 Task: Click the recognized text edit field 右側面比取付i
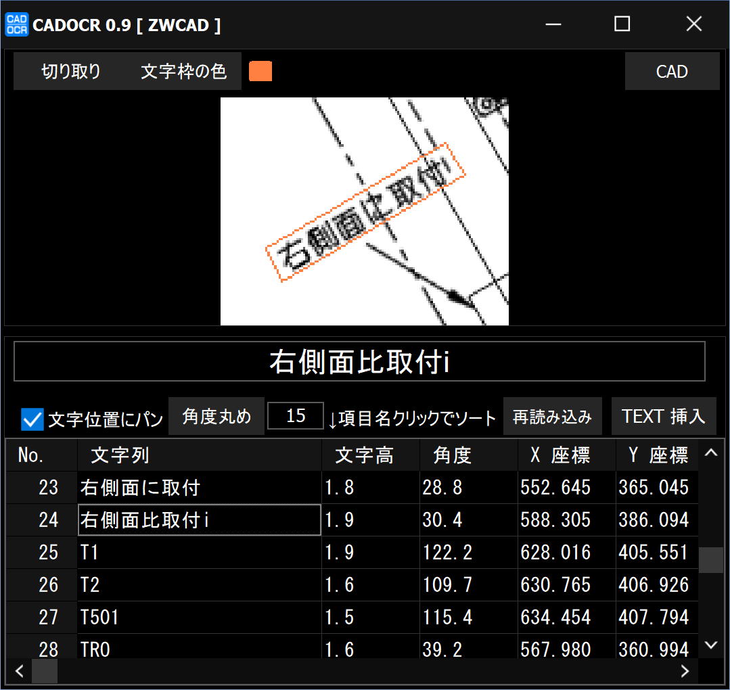pos(359,362)
